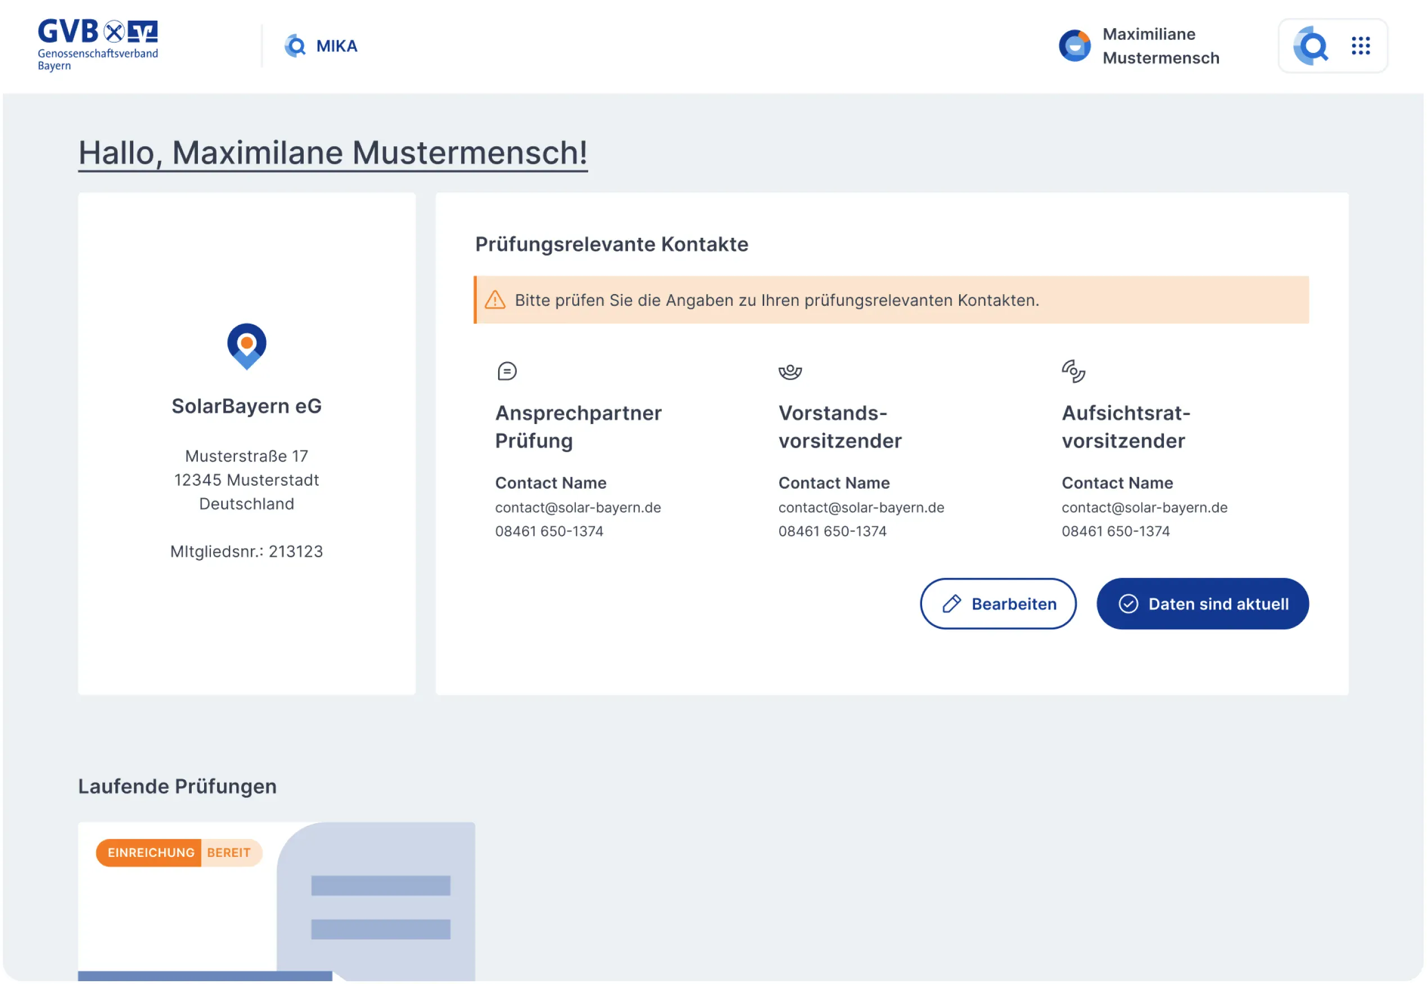Click the phone number under Ansprechpartner Prüfung
Screen dimensions: 1427x984
pos(549,531)
